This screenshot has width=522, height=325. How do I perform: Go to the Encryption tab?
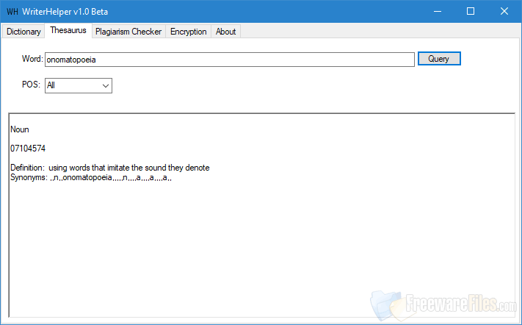click(x=189, y=32)
